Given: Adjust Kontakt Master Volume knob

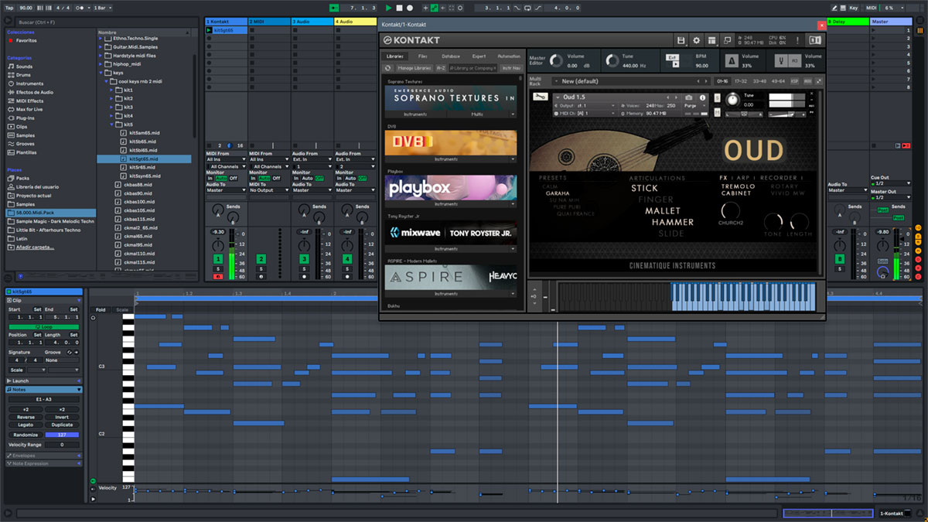Looking at the screenshot, I should pos(558,61).
